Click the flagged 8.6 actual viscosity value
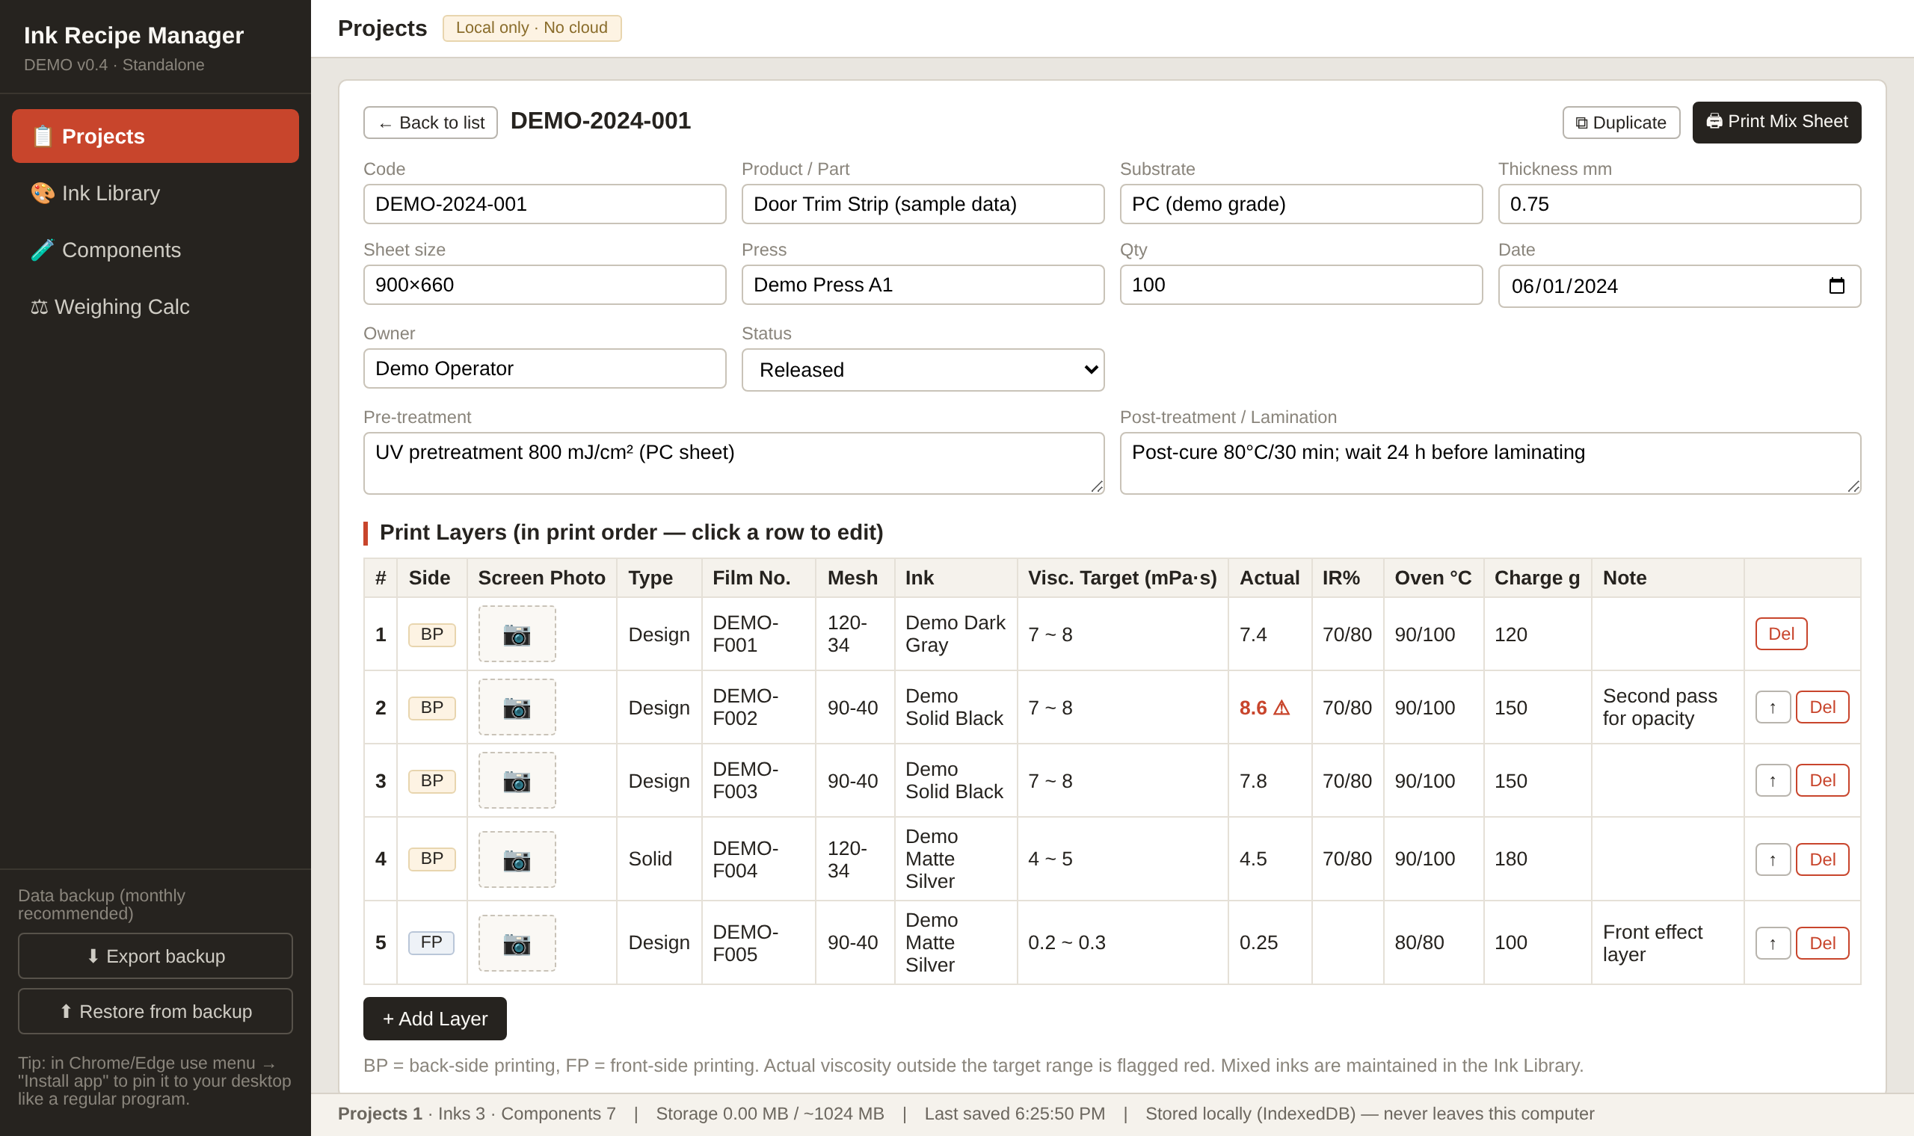1914x1136 pixels. coord(1264,708)
